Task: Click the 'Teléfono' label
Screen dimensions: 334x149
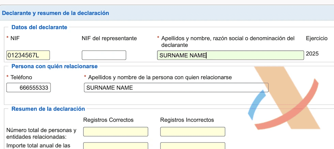Action: pyautogui.click(x=21, y=77)
